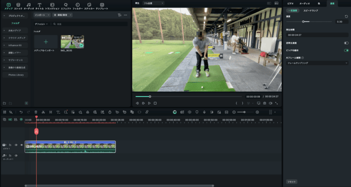The height and width of the screenshot is (187, 351).
Task: Click the speed slider handle
Action: 303,21
